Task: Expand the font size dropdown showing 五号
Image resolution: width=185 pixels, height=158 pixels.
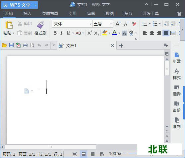Action: tap(111, 24)
